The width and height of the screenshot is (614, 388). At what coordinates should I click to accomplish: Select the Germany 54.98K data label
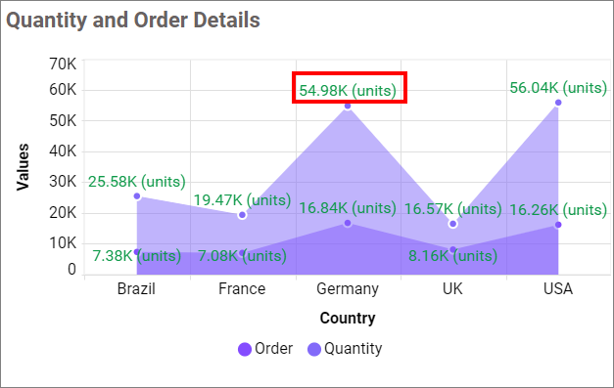point(348,91)
